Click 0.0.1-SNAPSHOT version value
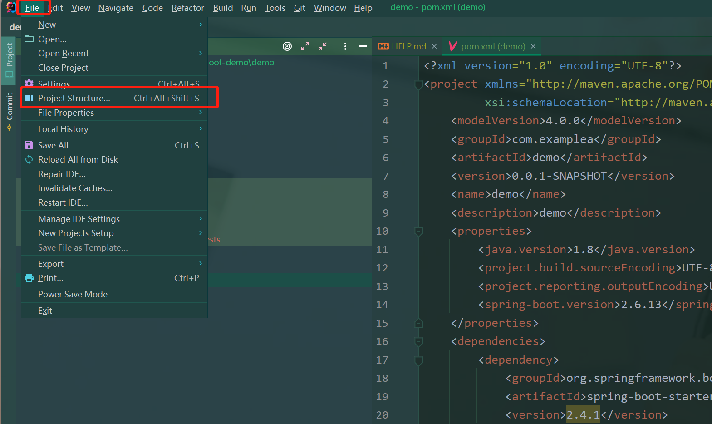This screenshot has height=424, width=712. [x=560, y=176]
